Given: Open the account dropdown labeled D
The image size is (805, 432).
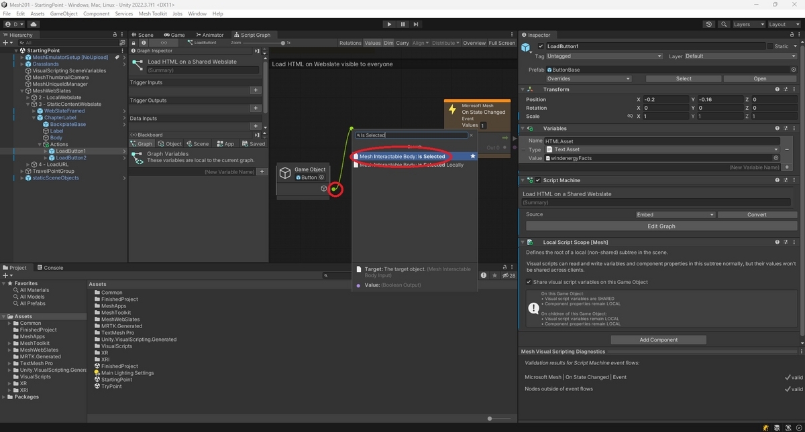Looking at the screenshot, I should pos(14,24).
